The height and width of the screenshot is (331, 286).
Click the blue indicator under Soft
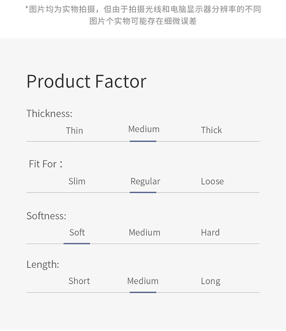(77, 244)
